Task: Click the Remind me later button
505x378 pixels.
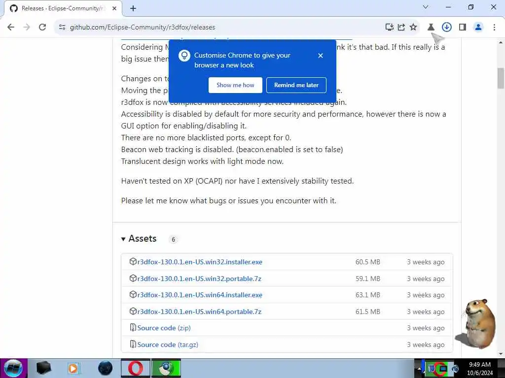Action: point(296,85)
